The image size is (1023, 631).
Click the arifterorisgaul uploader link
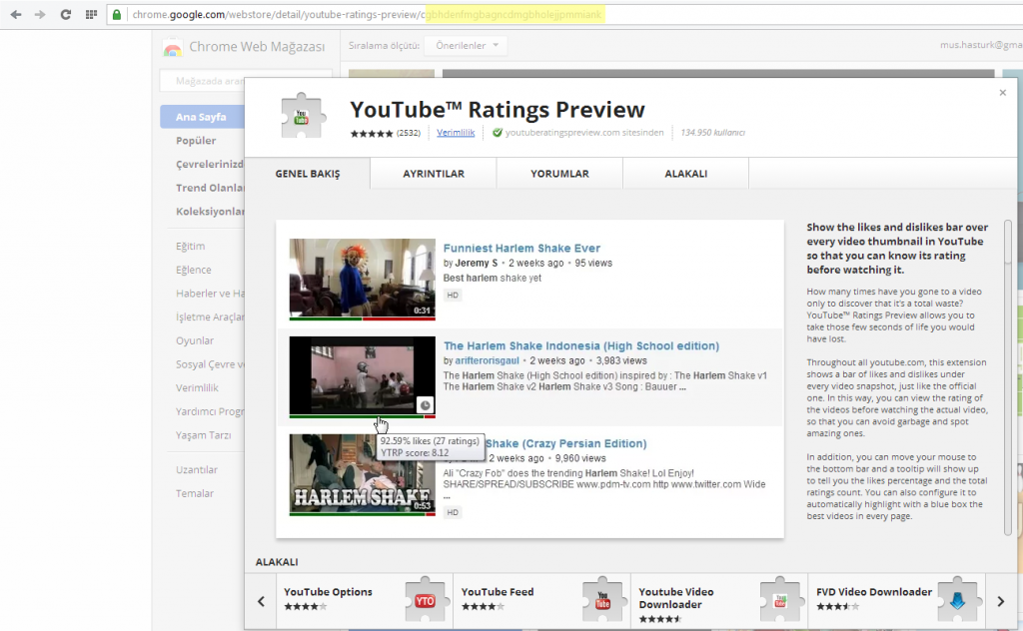coord(487,360)
